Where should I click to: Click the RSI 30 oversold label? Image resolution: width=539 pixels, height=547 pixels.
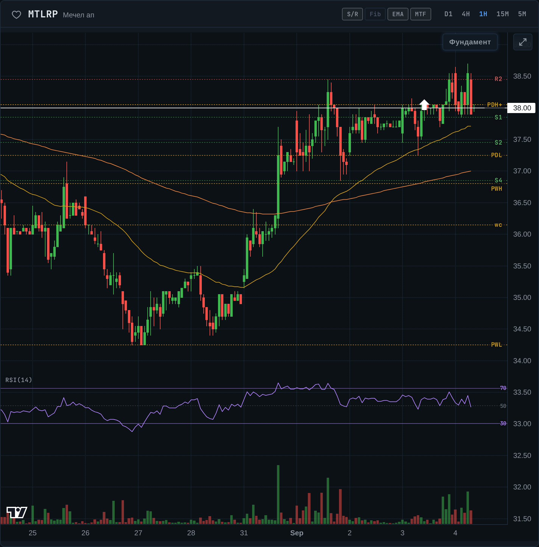[503, 423]
